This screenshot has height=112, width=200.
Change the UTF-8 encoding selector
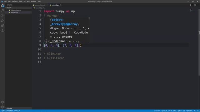(170, 111)
